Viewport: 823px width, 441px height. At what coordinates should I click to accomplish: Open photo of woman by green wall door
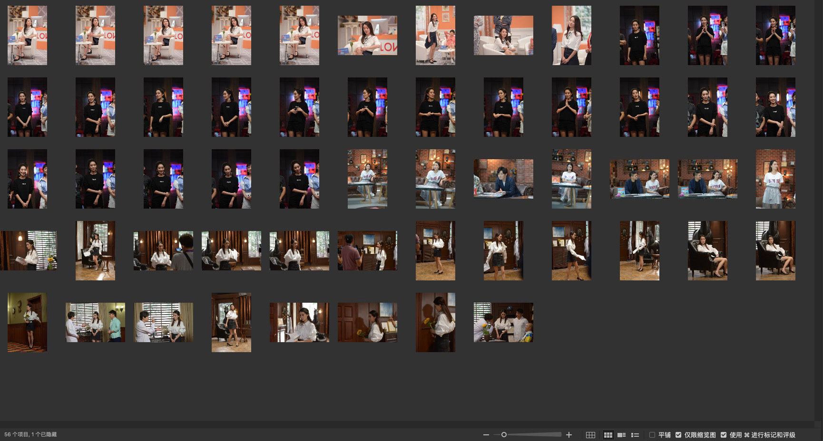coord(27,323)
